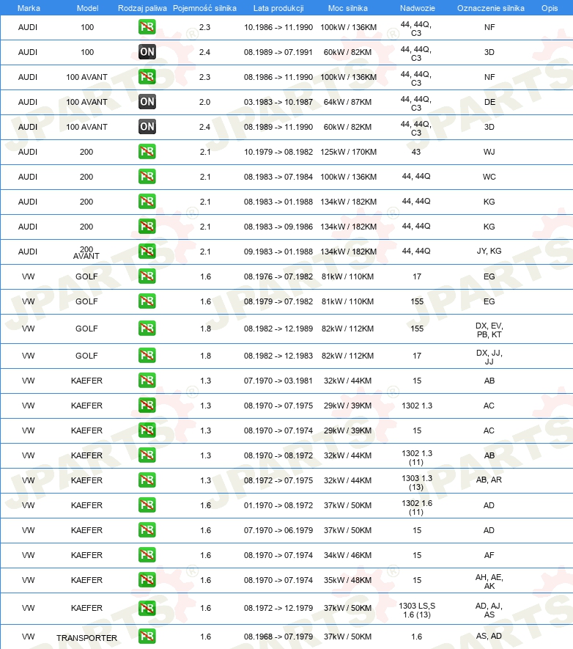The width and height of the screenshot is (573, 649).
Task: Click petrol icon in KAEFER 08.1972->07.1975 row
Action: point(147,480)
